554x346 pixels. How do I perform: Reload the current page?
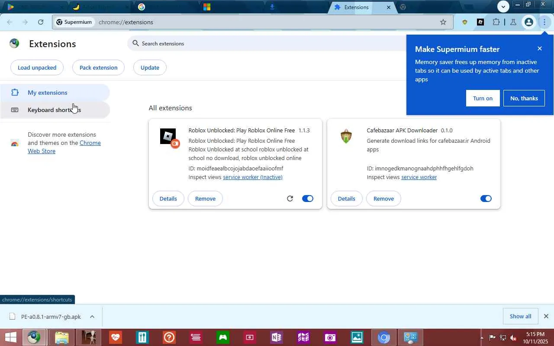40,22
